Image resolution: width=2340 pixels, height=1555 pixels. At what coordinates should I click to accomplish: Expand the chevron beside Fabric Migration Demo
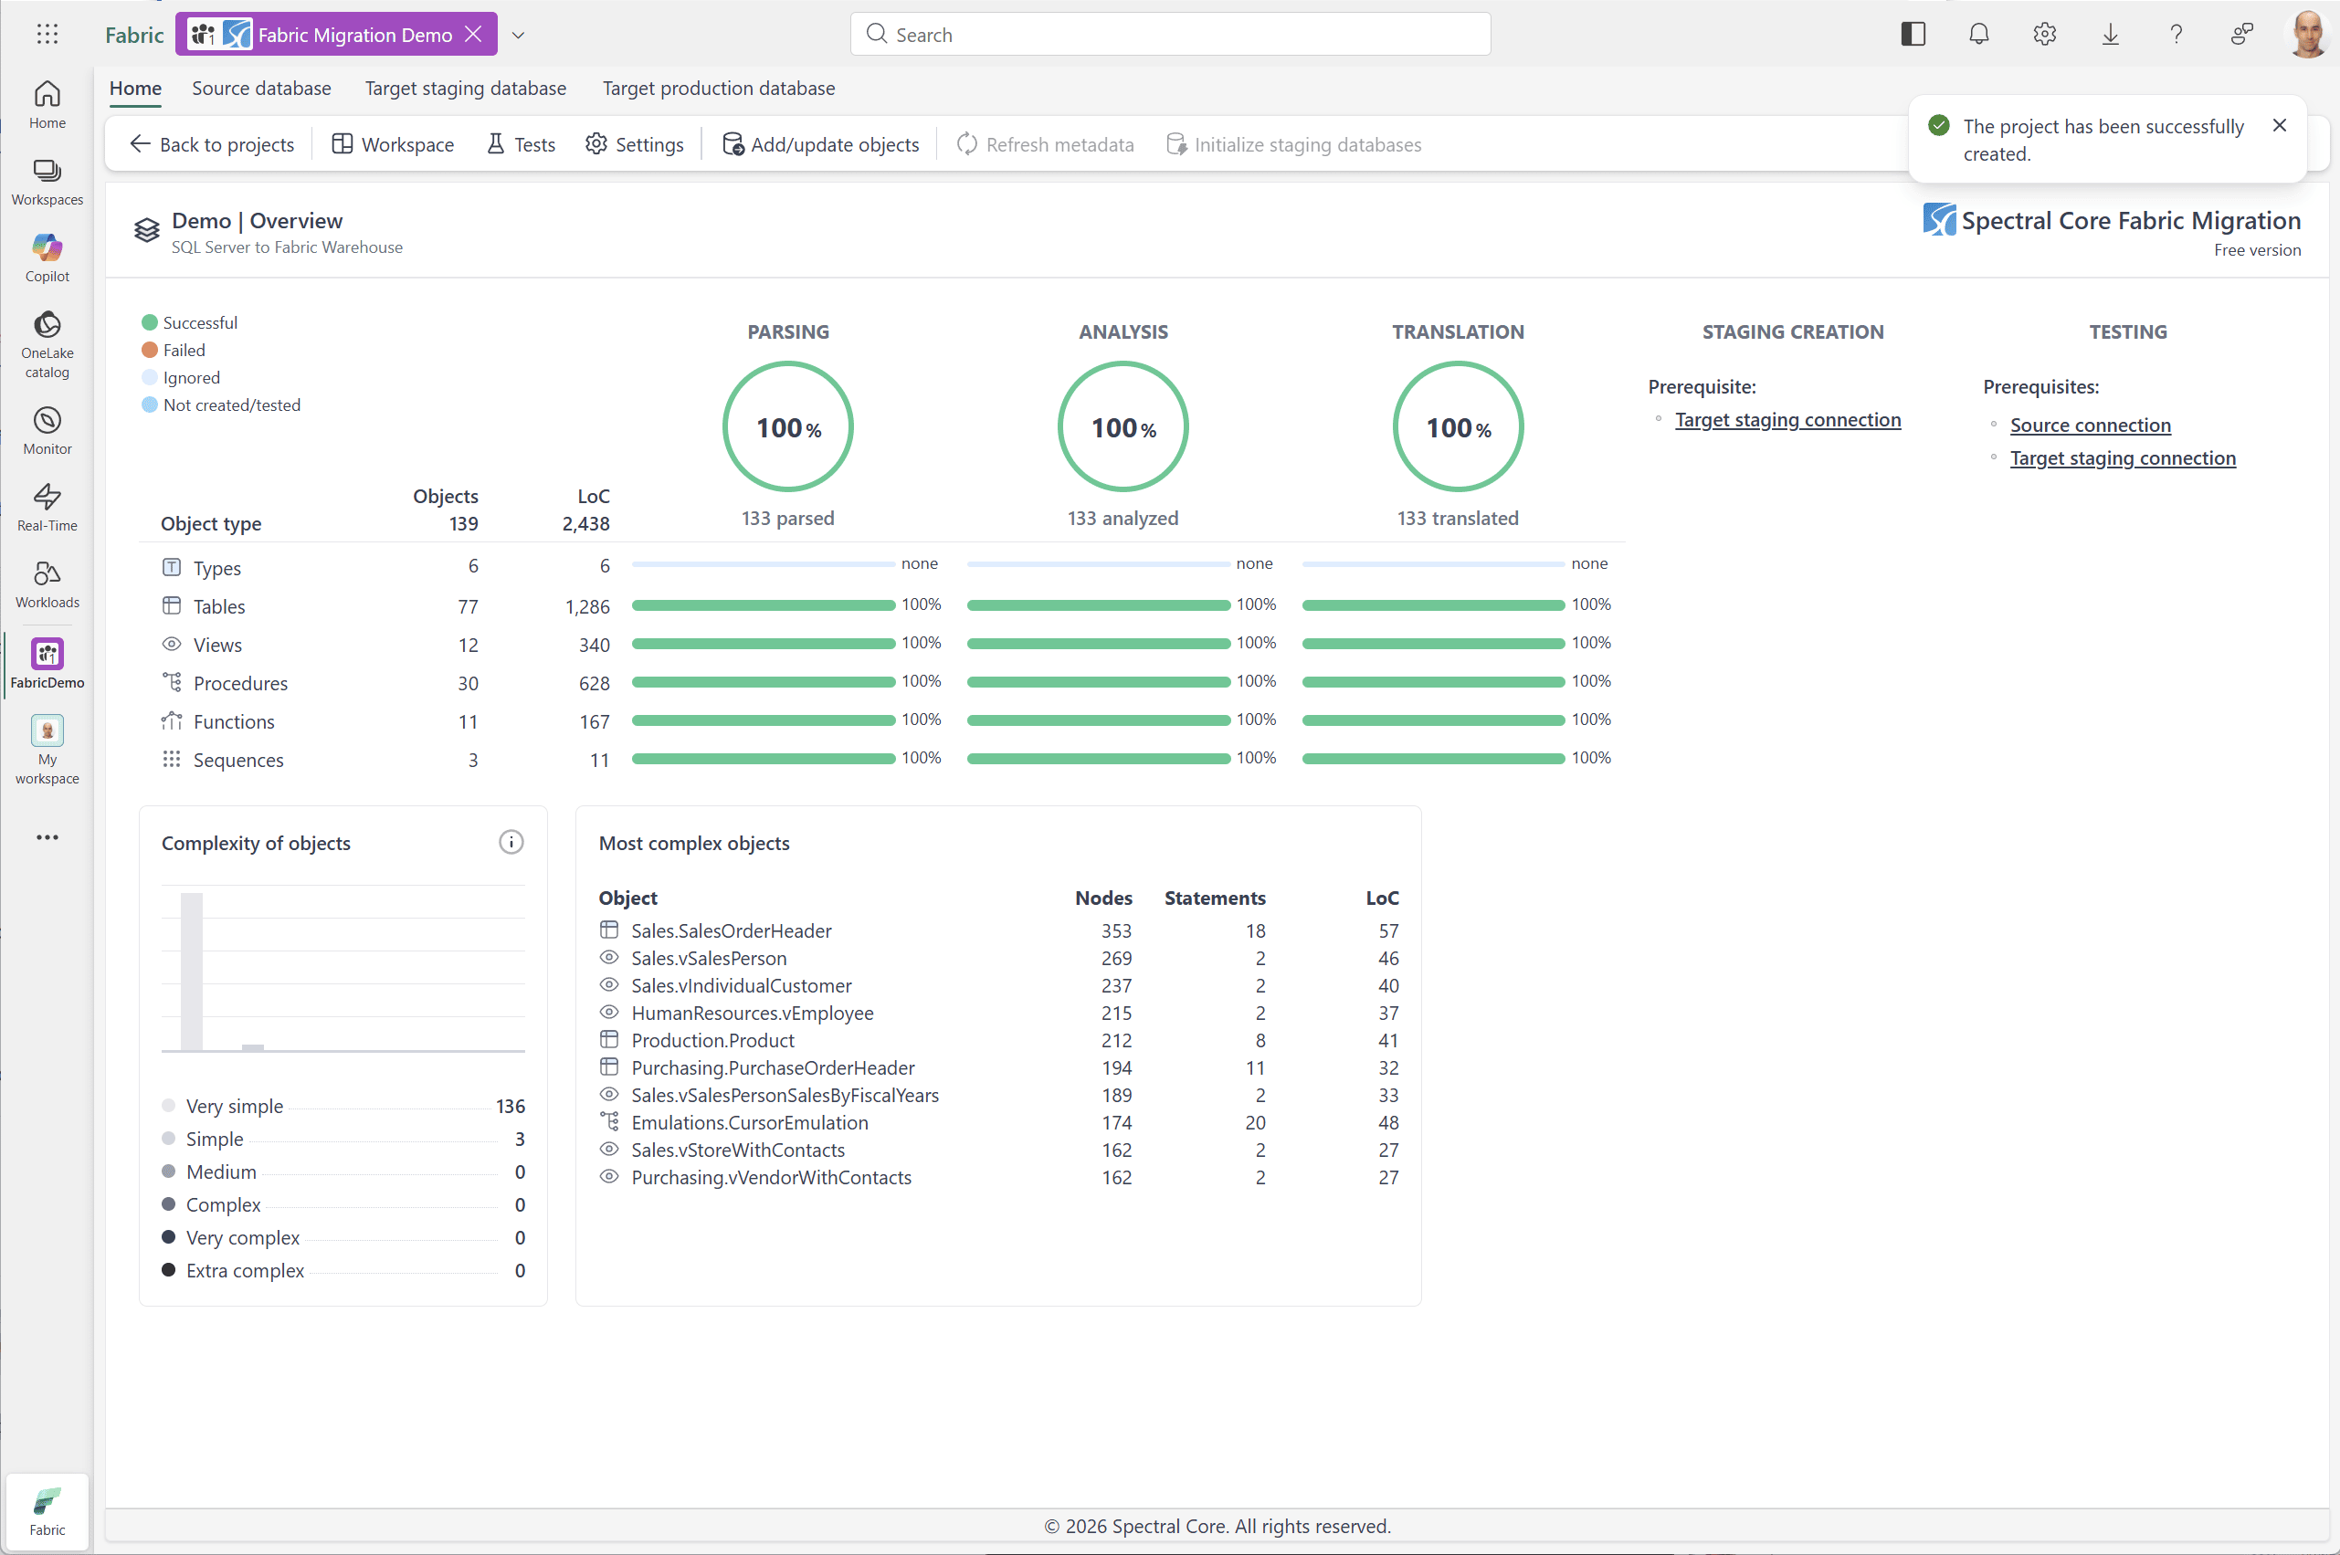518,36
